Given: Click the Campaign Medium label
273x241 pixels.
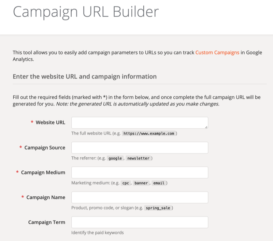Looking at the screenshot, I should tap(43, 172).
